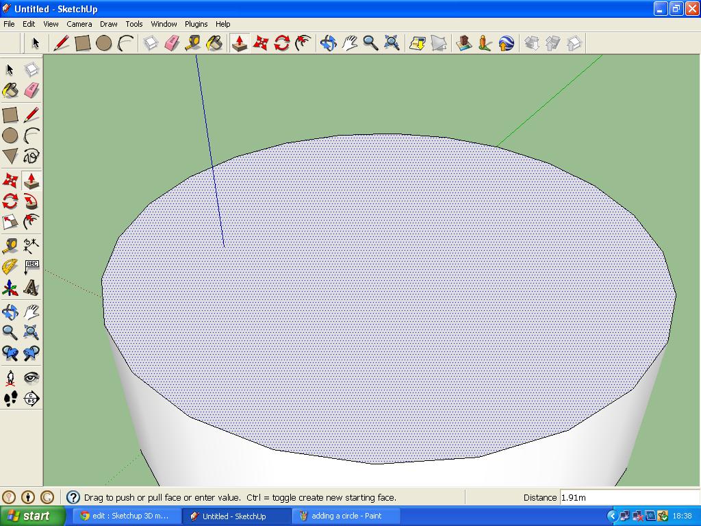Click the Previous view tool
Viewport: 701px width, 526px height.
(x=10, y=353)
